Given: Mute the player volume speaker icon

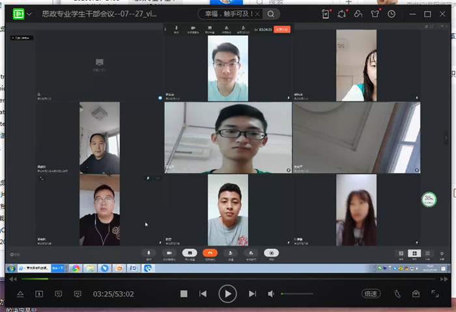Looking at the screenshot, I should point(271,294).
